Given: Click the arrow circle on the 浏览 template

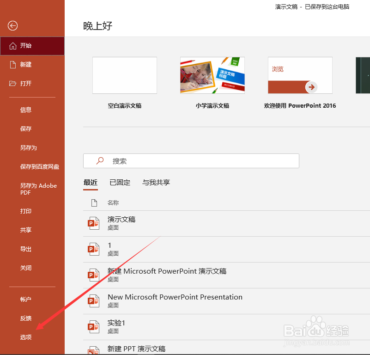Looking at the screenshot, I should 311,87.
